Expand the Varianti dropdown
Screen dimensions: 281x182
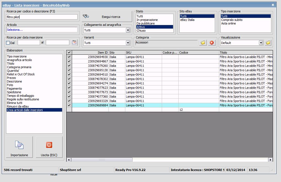pos(128,43)
